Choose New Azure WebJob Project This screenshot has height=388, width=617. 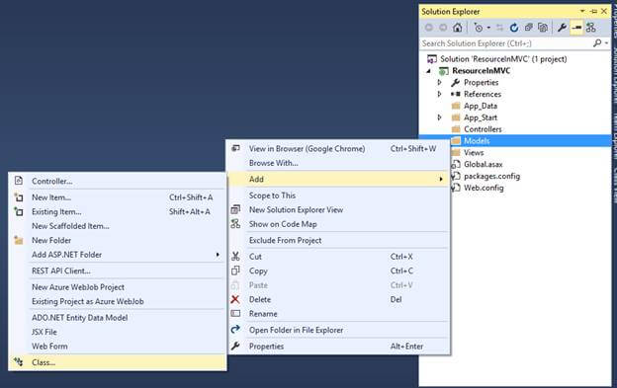pyautogui.click(x=118, y=287)
